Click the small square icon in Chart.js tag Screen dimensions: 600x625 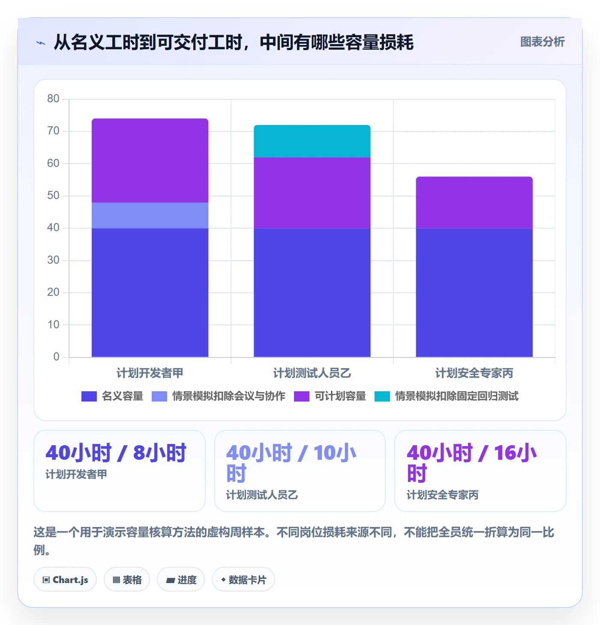coord(46,580)
